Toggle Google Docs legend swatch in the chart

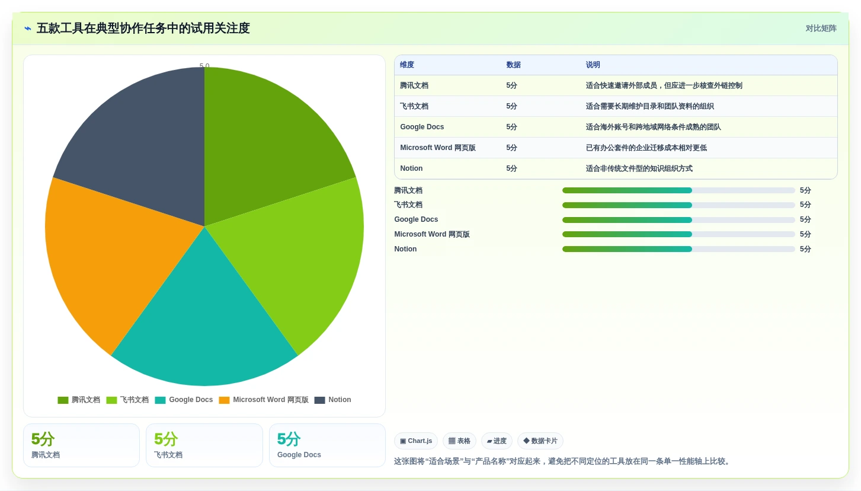[x=160, y=400]
